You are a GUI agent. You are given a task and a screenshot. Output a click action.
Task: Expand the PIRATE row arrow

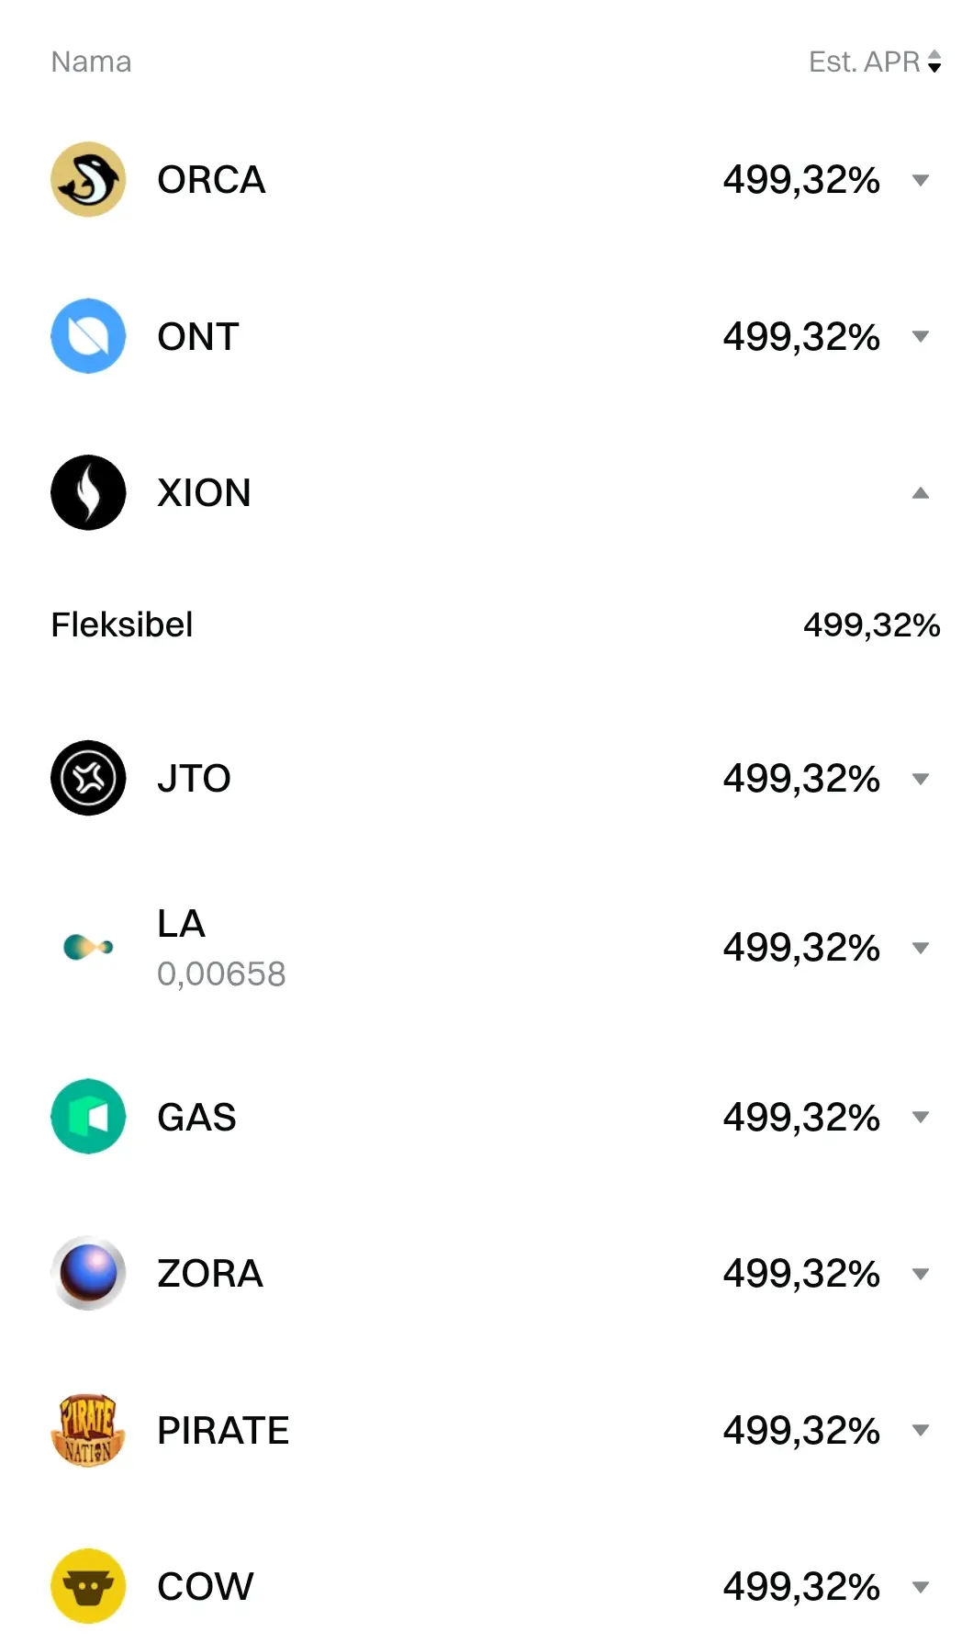pos(920,1430)
